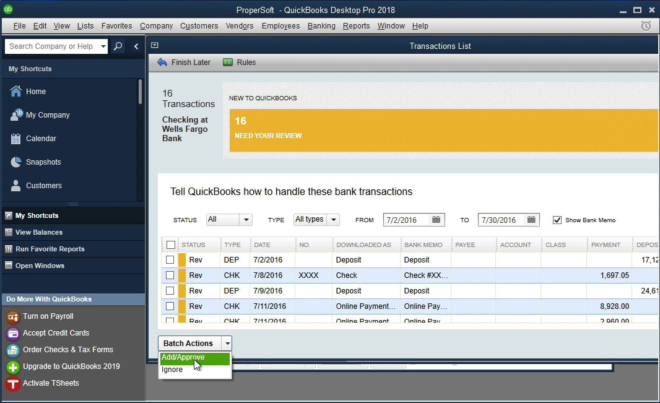The height and width of the screenshot is (403, 660).
Task: Check the 7/9/2016 Deposit row checkbox
Action: [x=170, y=291]
